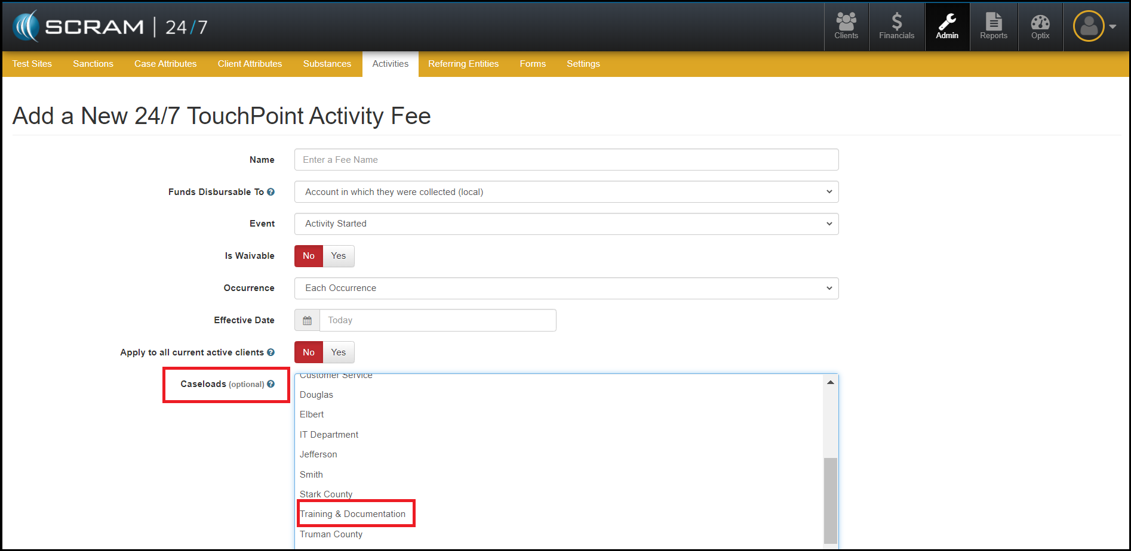
Task: Go to the Referring Entities tab
Action: (x=463, y=64)
